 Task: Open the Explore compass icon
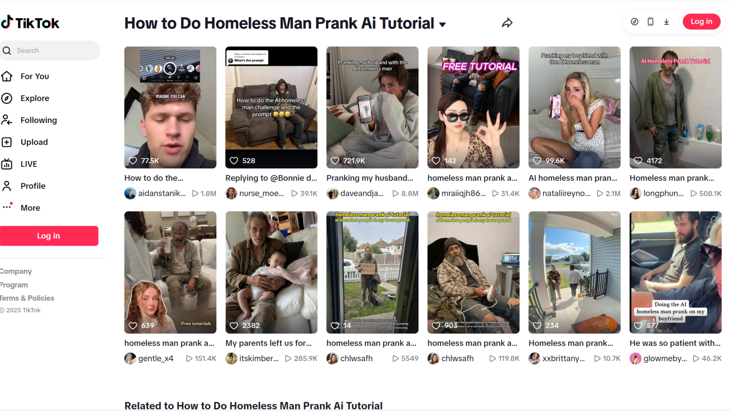click(x=7, y=98)
